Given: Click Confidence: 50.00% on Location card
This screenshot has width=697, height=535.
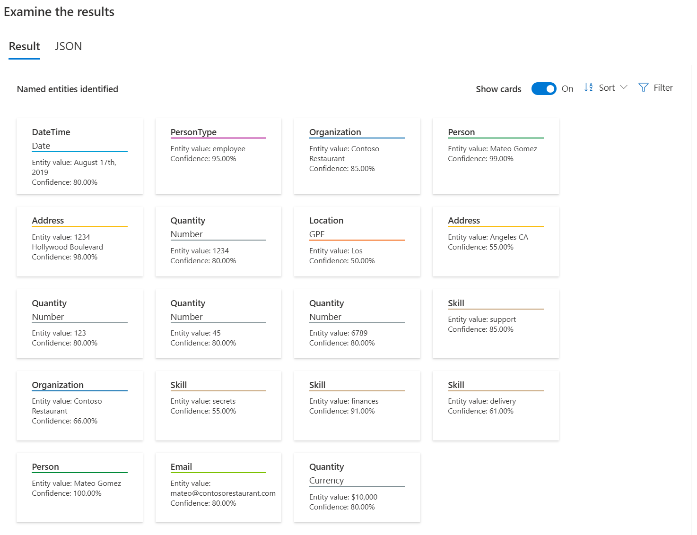Looking at the screenshot, I should click(x=342, y=261).
